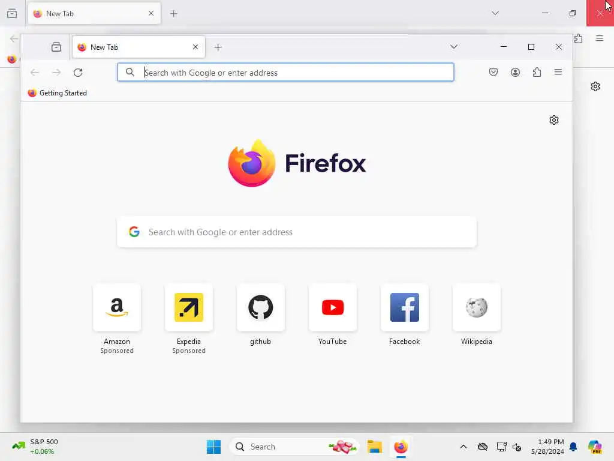Click Back arrow in front Firefox window
The width and height of the screenshot is (614, 461).
pos(35,72)
